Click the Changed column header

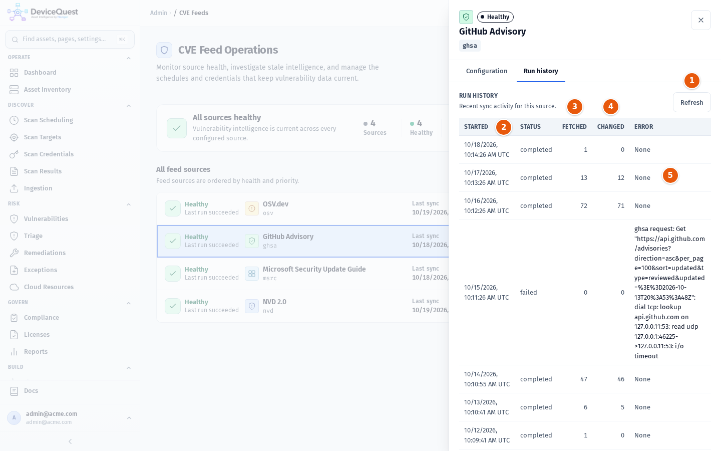(610, 127)
